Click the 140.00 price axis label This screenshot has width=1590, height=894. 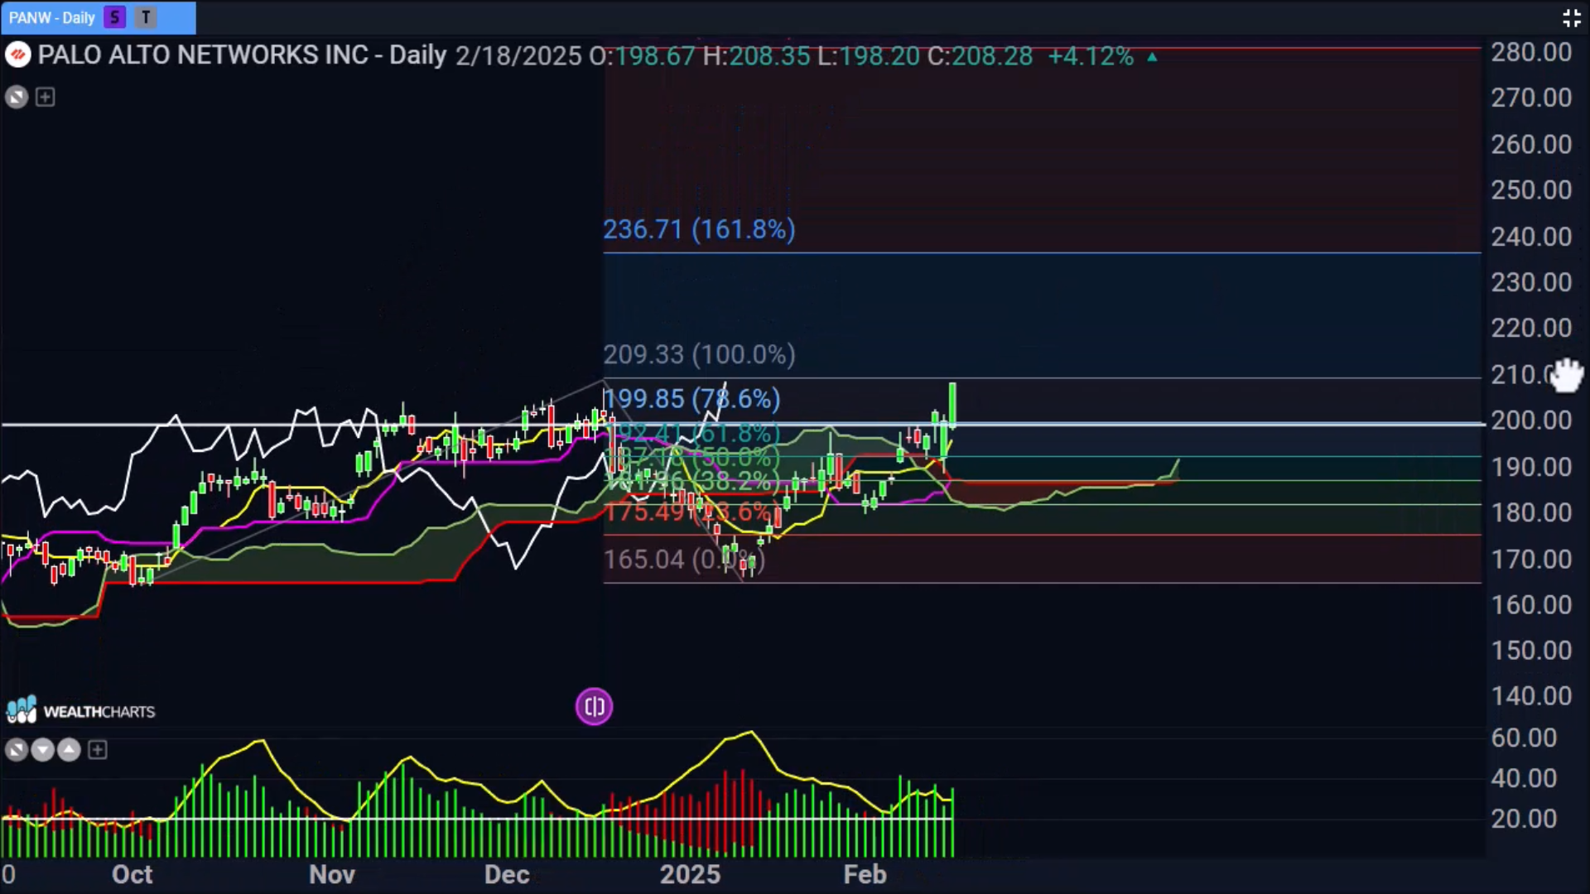[1531, 696]
